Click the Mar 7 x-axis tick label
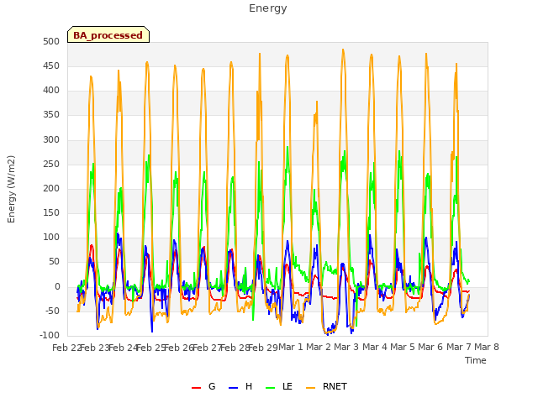Image resolution: width=538 pixels, height=403 pixels. [x=459, y=348]
